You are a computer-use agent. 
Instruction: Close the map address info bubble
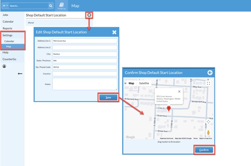click(x=179, y=92)
